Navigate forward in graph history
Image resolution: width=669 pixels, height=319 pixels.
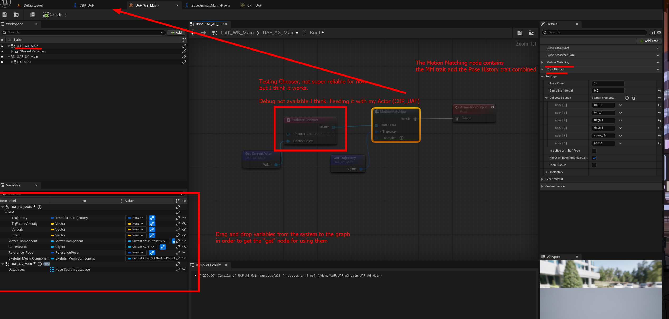pos(203,33)
